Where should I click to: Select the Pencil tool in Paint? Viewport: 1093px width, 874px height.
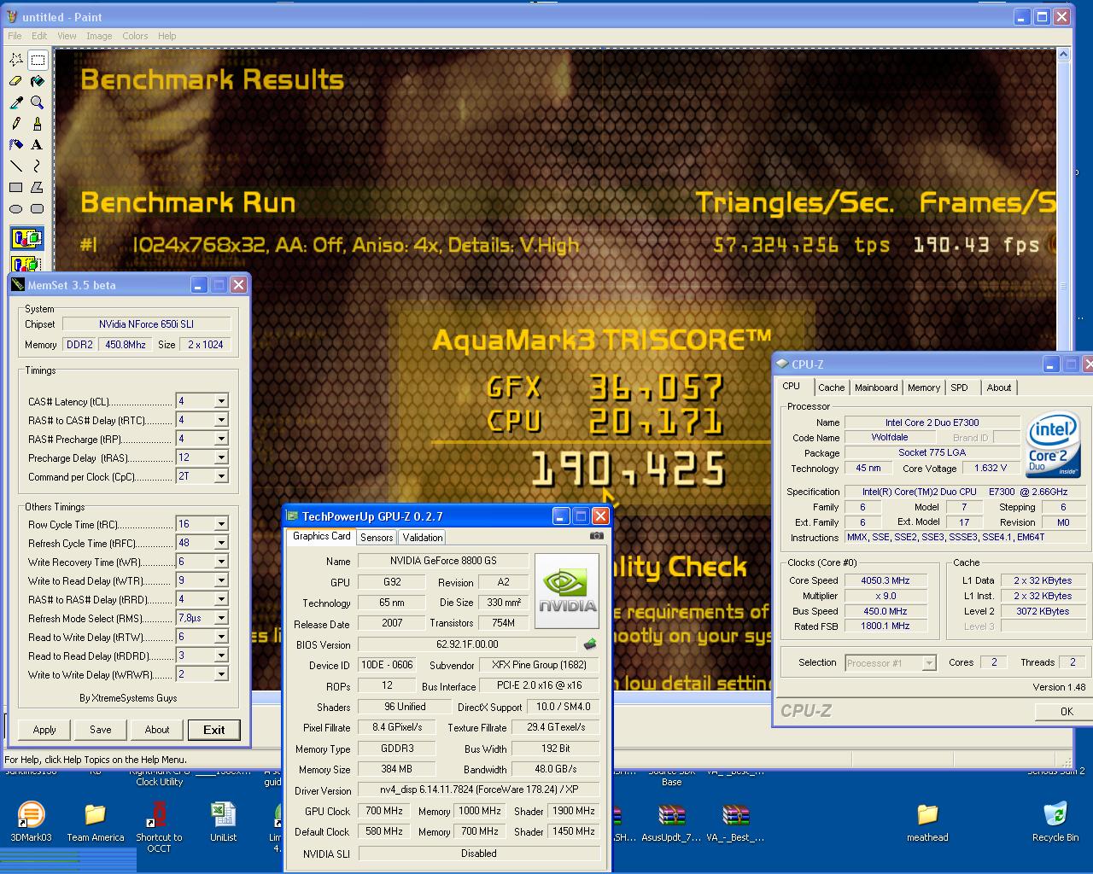click(16, 124)
